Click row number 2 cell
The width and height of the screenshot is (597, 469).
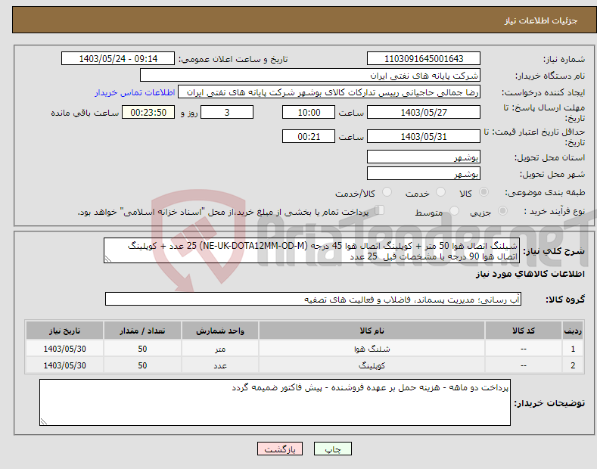pyautogui.click(x=573, y=365)
